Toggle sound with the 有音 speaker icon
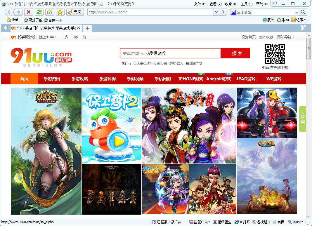312x226 pixels. (278, 222)
